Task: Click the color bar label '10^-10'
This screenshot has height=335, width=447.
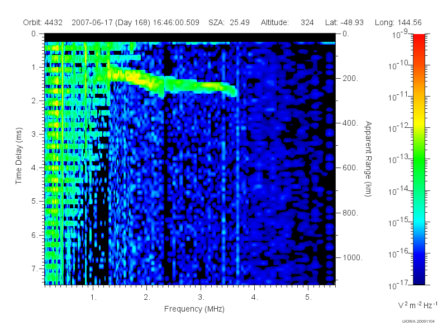Action: tap(400, 65)
